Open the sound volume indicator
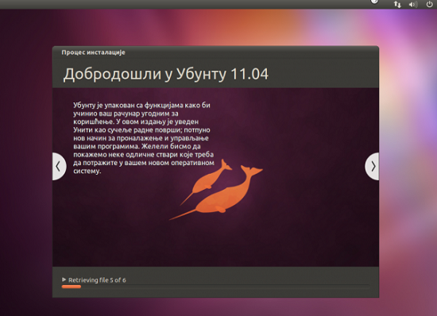 coord(412,5)
